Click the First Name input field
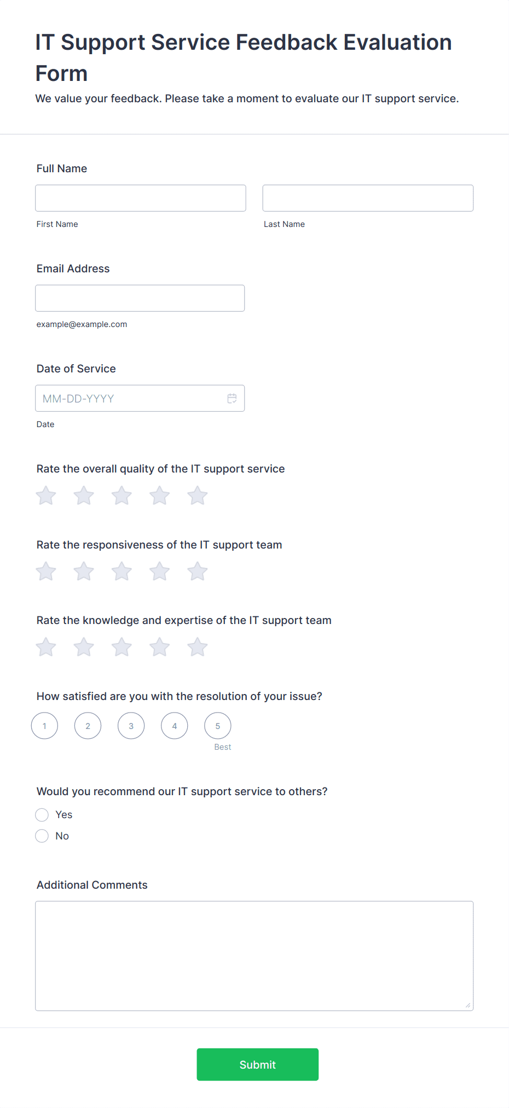This screenshot has height=1108, width=509. coord(141,198)
